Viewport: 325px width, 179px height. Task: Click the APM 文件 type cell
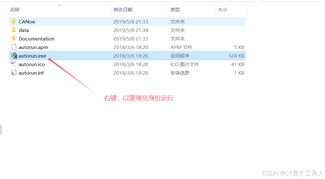click(x=182, y=47)
